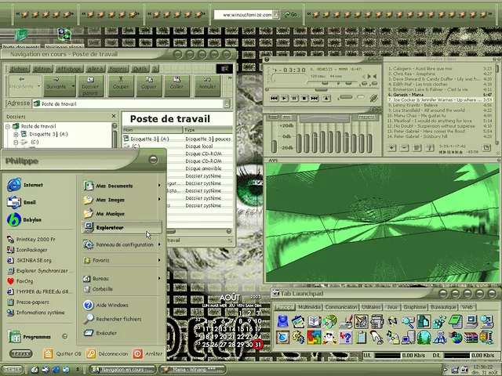Viewport: 502px width, 376px height.
Task: Pause the Winamp track
Action: [x=294, y=99]
